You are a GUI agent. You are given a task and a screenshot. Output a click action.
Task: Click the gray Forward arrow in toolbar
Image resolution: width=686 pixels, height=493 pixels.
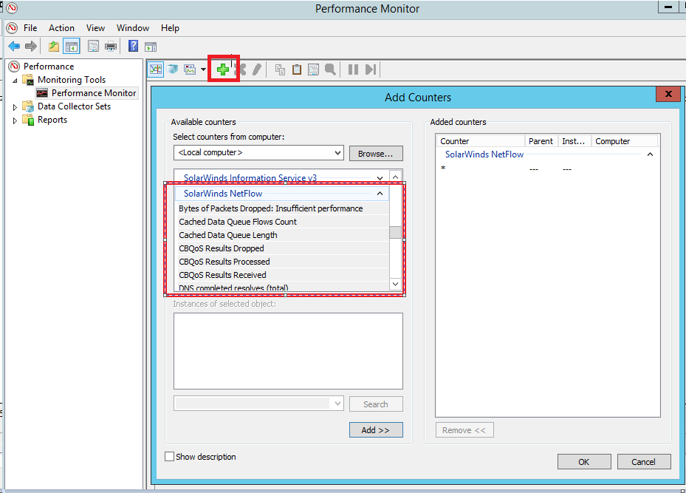point(30,46)
